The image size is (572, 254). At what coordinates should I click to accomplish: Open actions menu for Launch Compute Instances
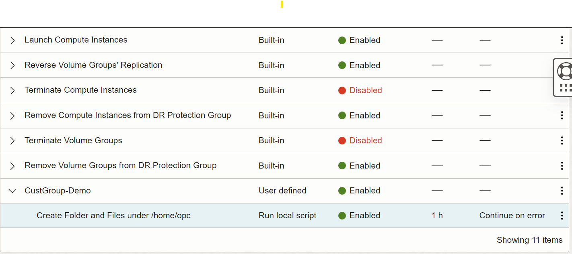562,40
